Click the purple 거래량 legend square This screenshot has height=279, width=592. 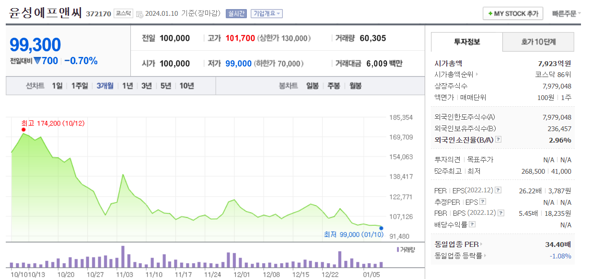tap(398, 250)
